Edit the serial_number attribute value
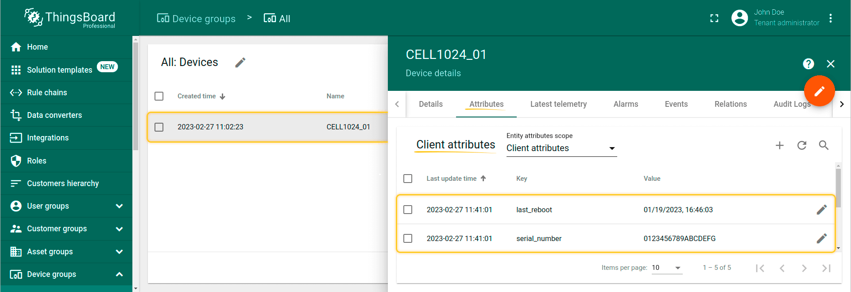851x292 pixels. pos(821,238)
